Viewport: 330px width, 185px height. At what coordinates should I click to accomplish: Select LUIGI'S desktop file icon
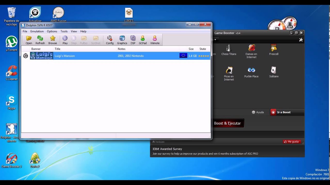(129, 15)
